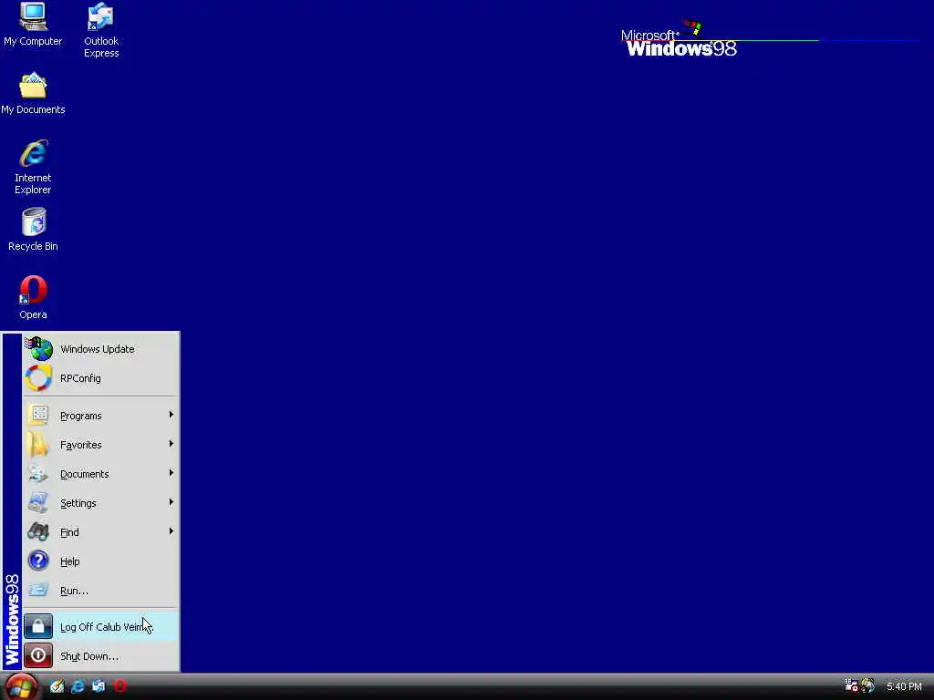Click the Run menu entry icon
Image resolution: width=934 pixels, height=700 pixels.
coord(38,590)
